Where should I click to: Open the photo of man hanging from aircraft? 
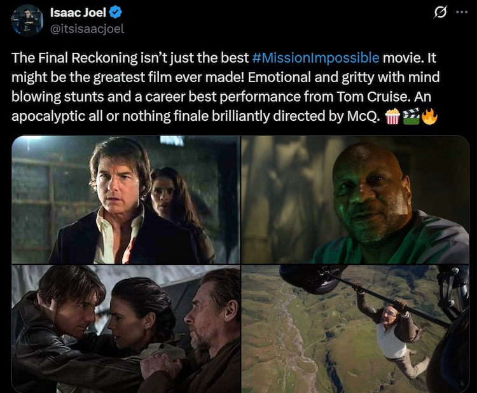point(355,329)
